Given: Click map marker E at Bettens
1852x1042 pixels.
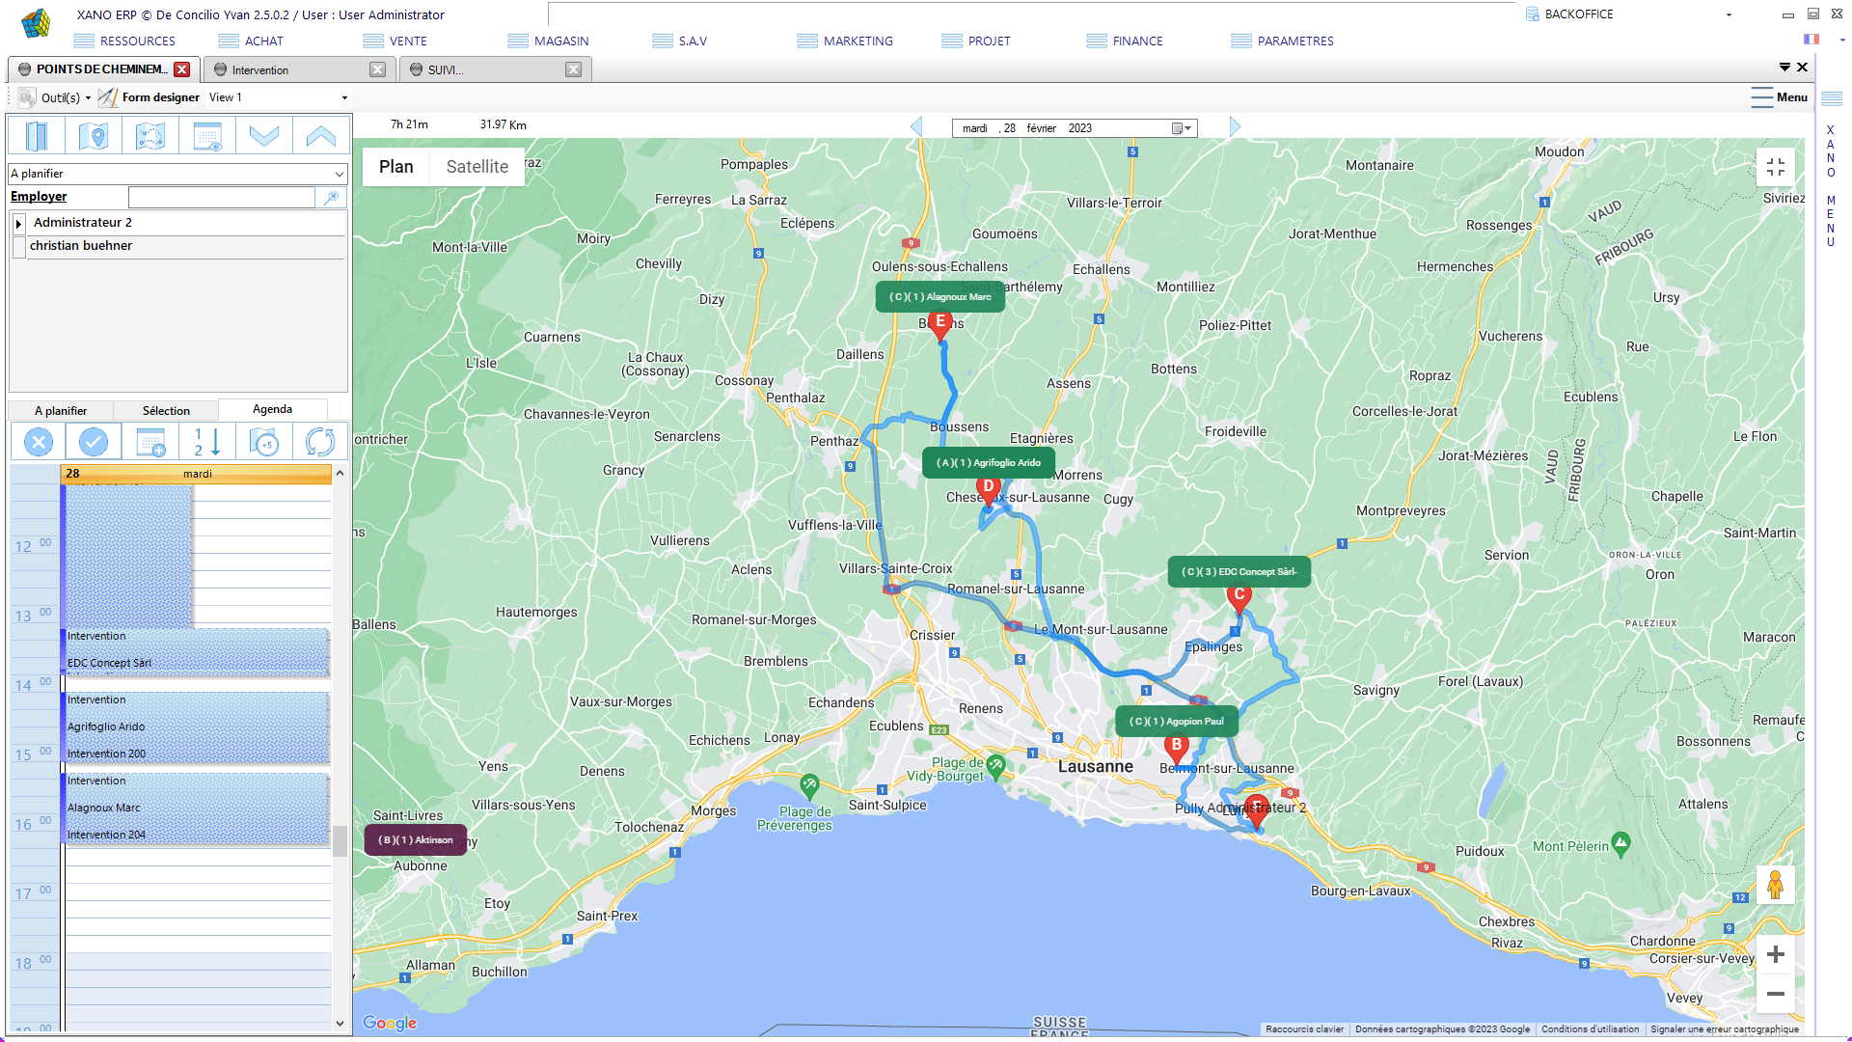Looking at the screenshot, I should pos(940,326).
